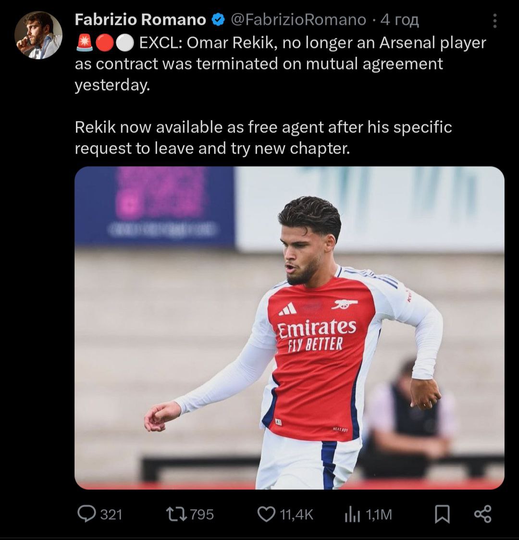Bookmark this post
Screen dimensions: 519x540
pyautogui.click(x=442, y=515)
